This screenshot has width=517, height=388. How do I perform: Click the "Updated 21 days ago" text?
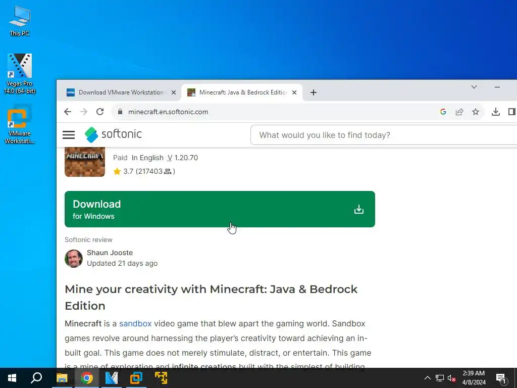122,263
